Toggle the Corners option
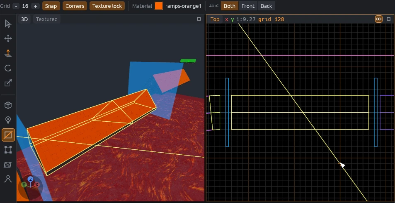The width and height of the screenshot is (395, 203). [75, 6]
